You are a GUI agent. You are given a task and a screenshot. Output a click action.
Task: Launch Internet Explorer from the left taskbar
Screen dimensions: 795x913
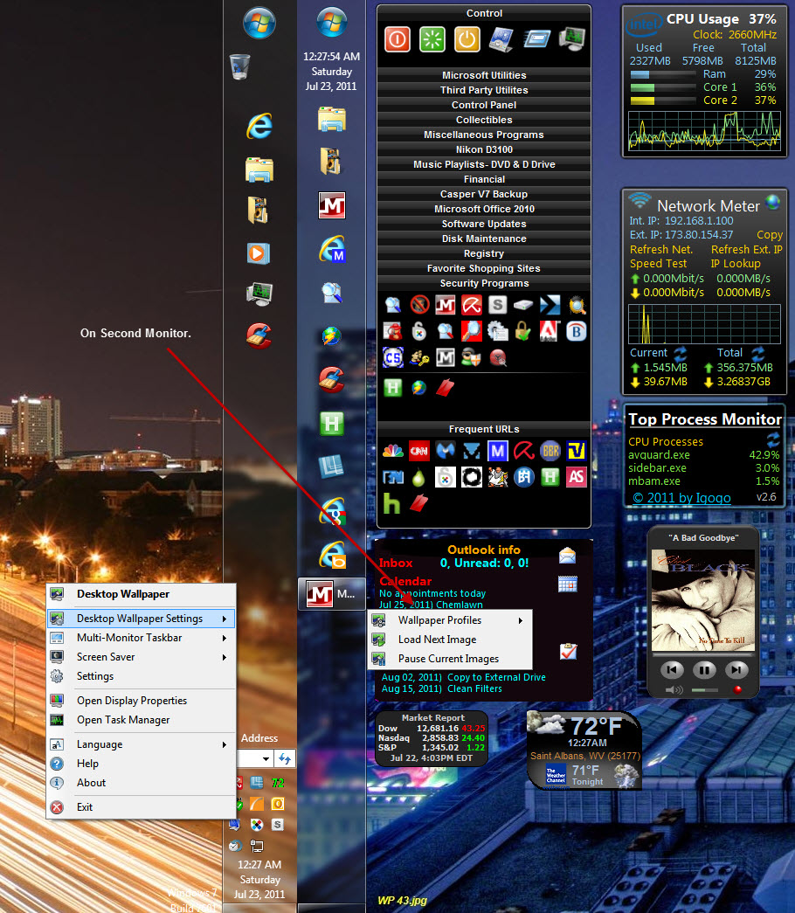(259, 126)
